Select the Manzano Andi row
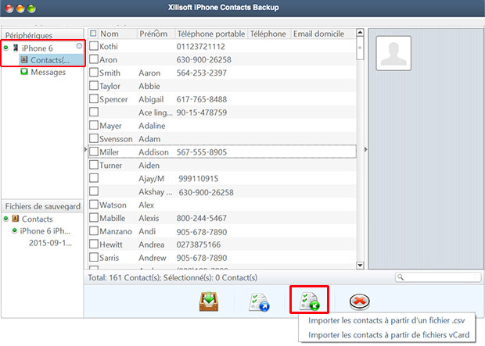This screenshot has width=485, height=346. pos(222,231)
